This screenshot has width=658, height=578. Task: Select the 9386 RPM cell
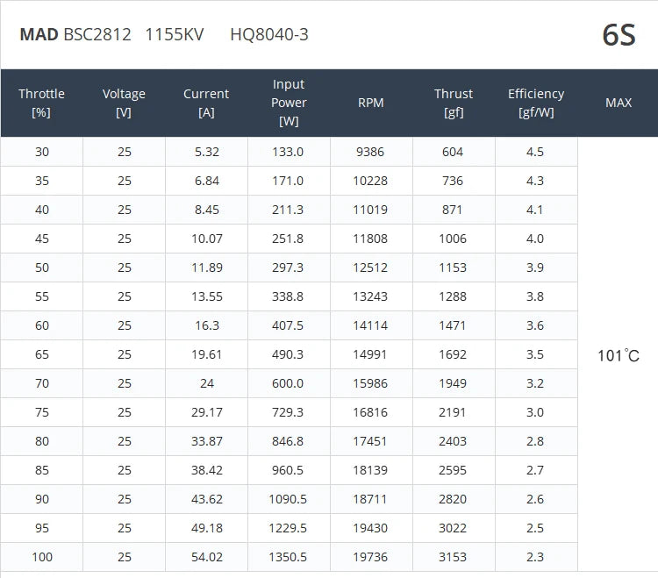[x=371, y=152]
